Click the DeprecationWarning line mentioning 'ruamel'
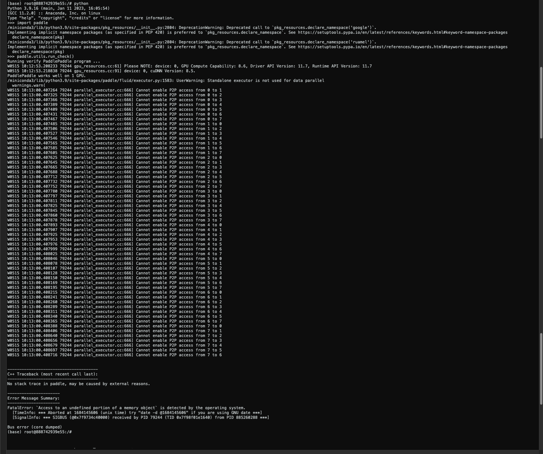 (192, 42)
